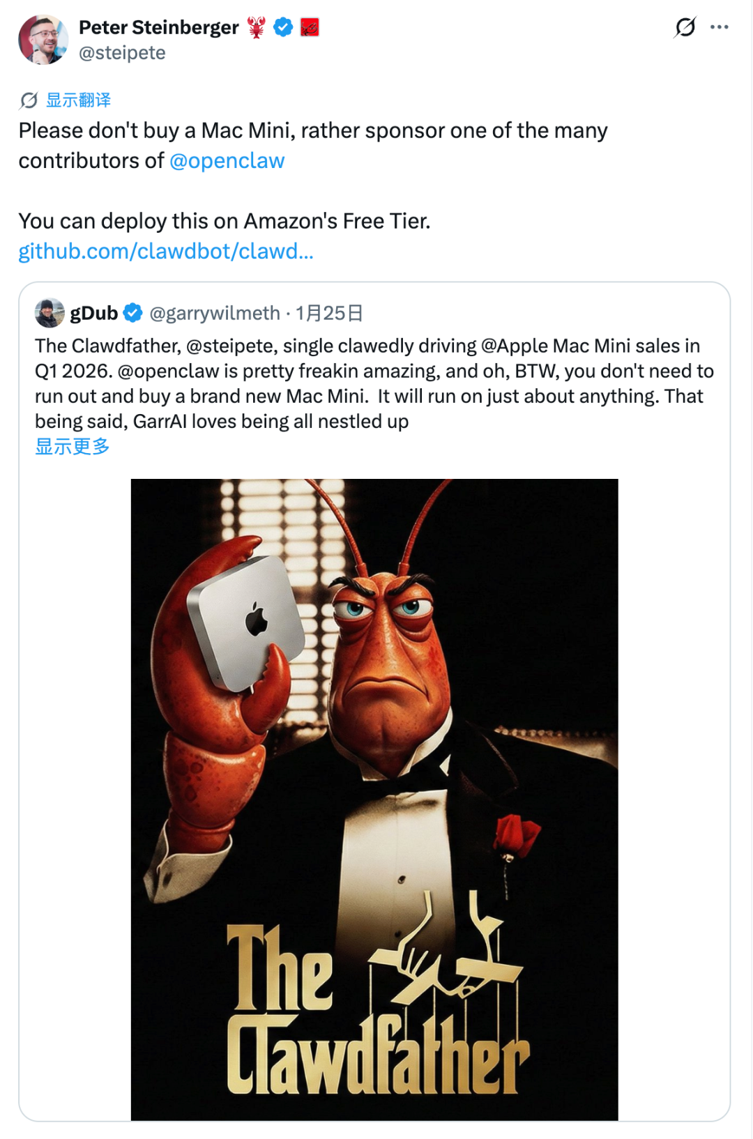
Task: Click gDub's blue verified badge
Action: pos(132,313)
